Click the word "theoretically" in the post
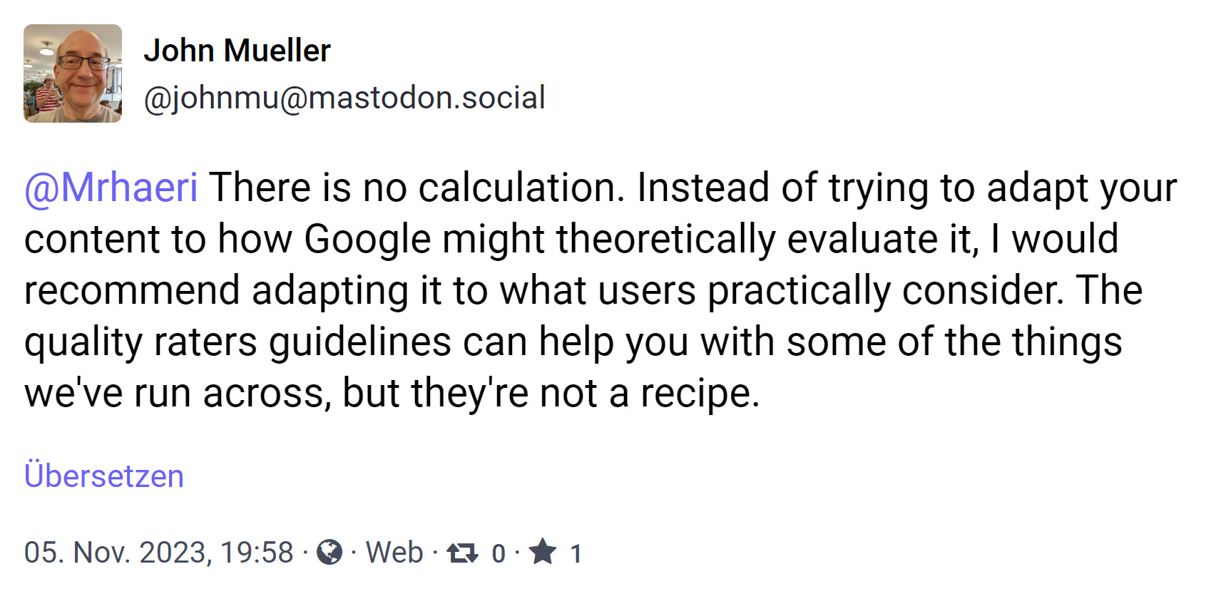 tap(665, 239)
